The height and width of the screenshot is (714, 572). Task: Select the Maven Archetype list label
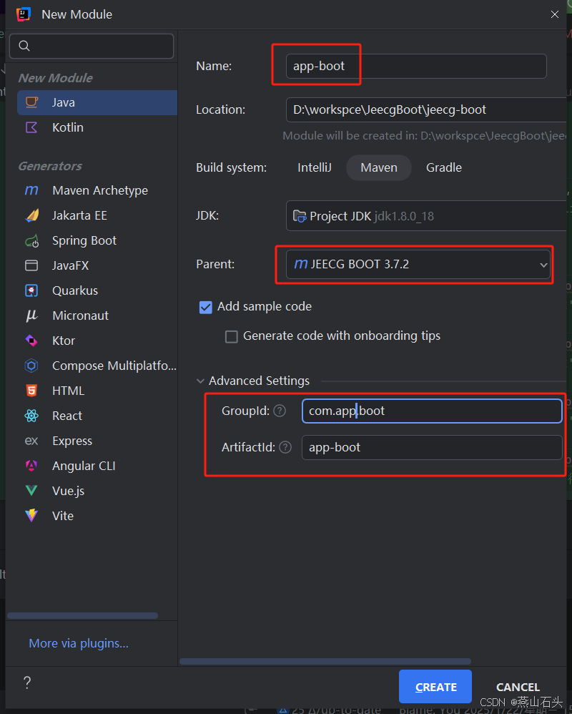[100, 190]
